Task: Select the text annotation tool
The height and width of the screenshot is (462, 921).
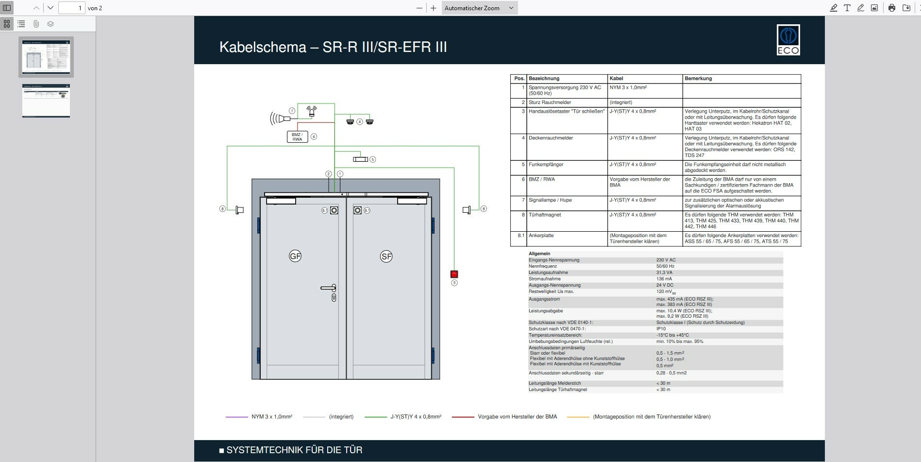Action: coord(847,8)
